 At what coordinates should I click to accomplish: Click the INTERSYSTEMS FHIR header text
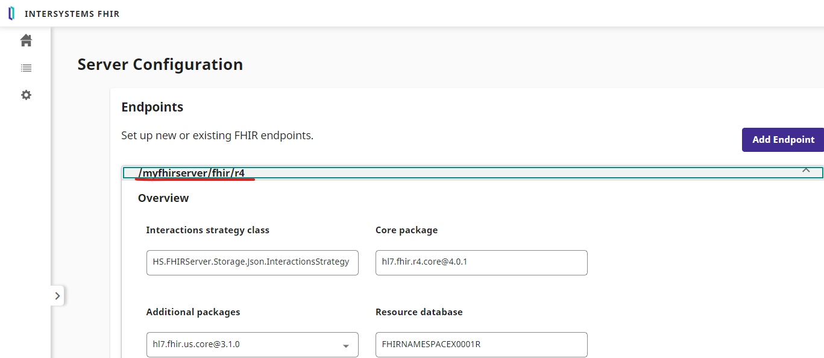(72, 13)
